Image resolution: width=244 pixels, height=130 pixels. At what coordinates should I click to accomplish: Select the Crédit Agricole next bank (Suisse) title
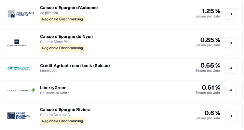tap(75, 66)
